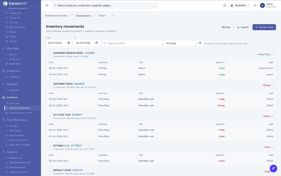
Task: Open Goods Received in the sidebar
Action: pyautogui.click(x=17, y=135)
